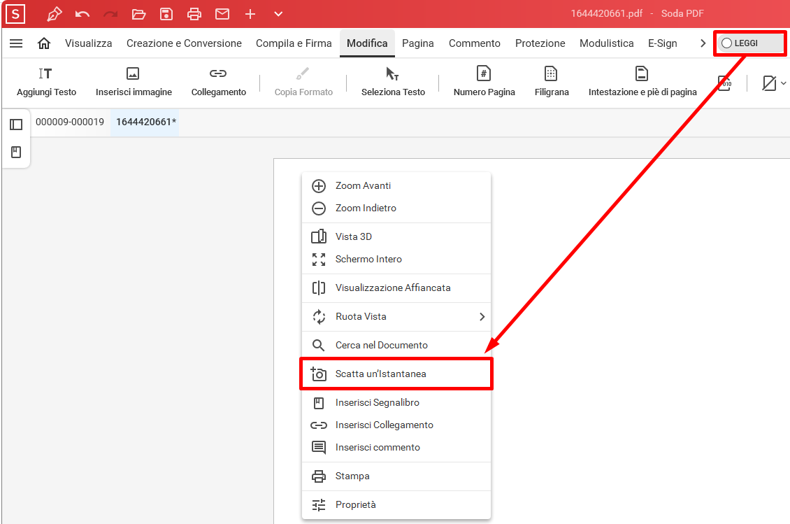790x524 pixels.
Task: Switch to the Commento tab
Action: tap(474, 43)
